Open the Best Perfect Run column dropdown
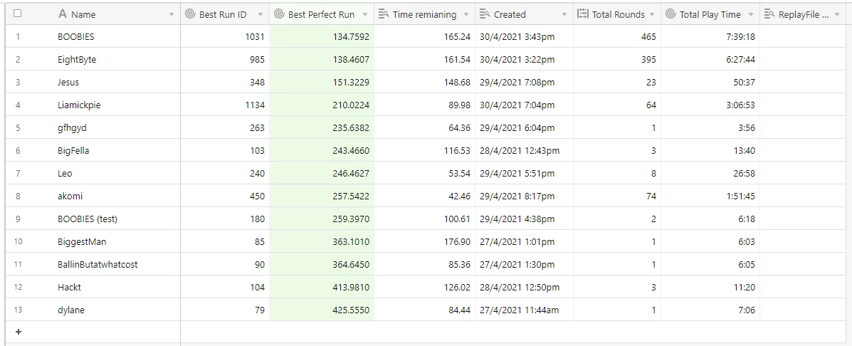The image size is (852, 346). tap(365, 15)
